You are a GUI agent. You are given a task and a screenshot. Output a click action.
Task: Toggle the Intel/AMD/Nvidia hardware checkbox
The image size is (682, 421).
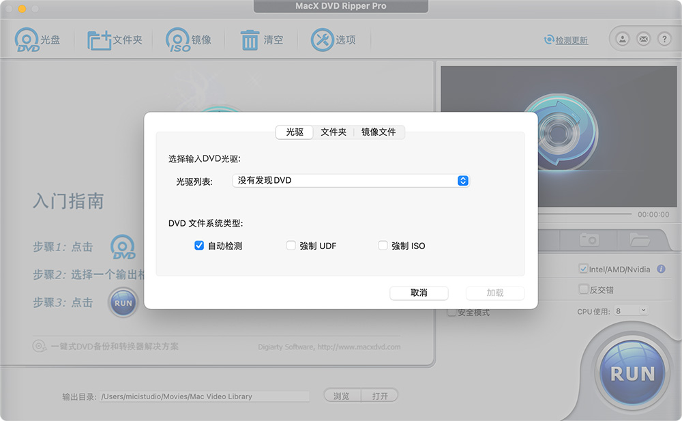tap(583, 269)
